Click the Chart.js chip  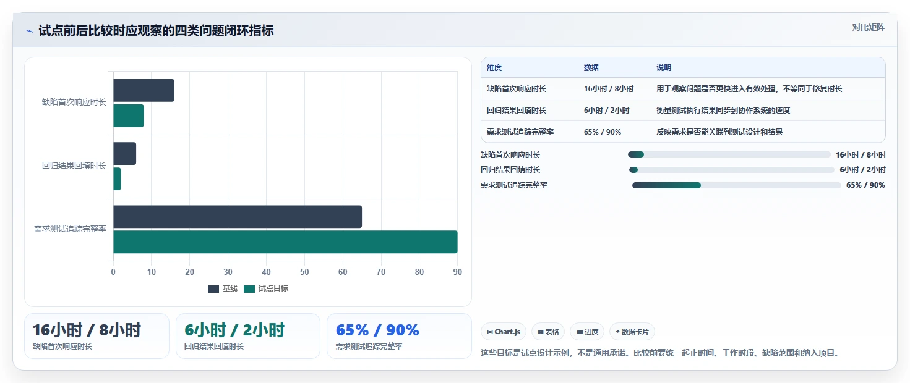pos(504,332)
